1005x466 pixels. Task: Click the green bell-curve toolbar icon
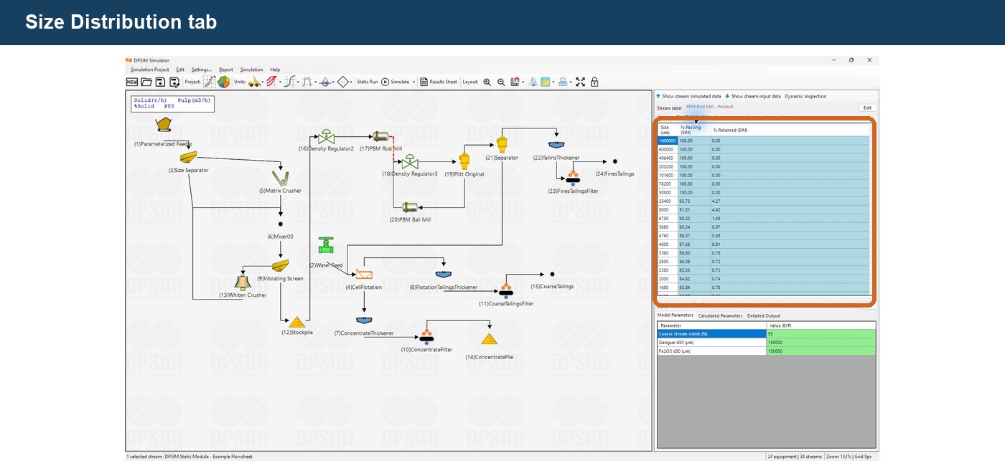coord(308,82)
